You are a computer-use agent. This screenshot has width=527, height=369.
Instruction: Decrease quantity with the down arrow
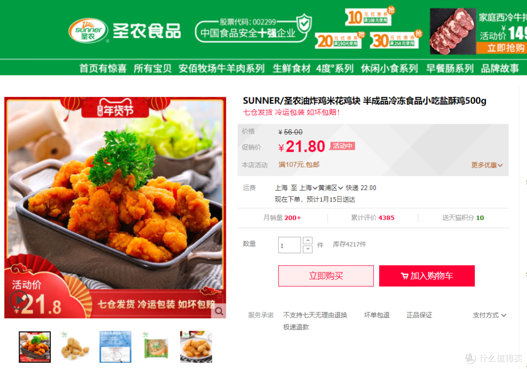tap(307, 249)
